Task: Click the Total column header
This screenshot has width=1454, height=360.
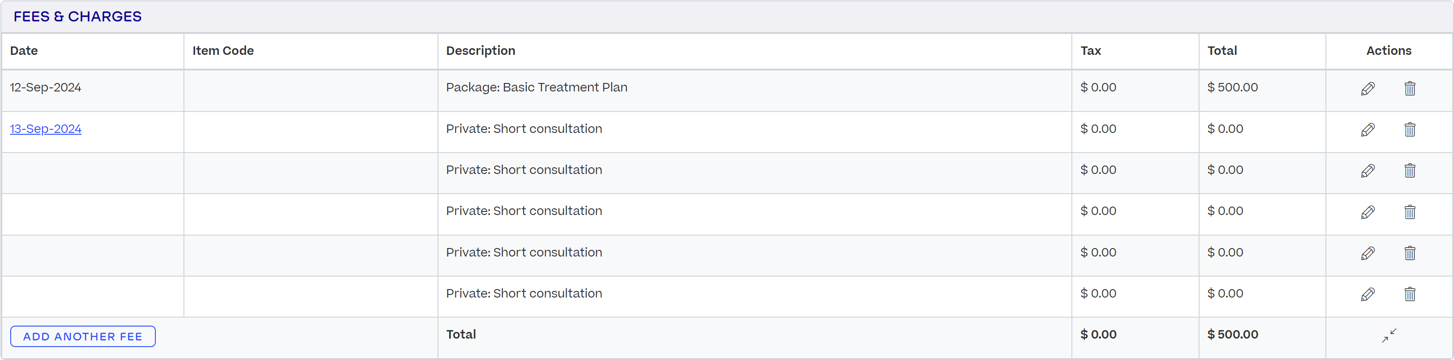Action: click(x=1222, y=51)
